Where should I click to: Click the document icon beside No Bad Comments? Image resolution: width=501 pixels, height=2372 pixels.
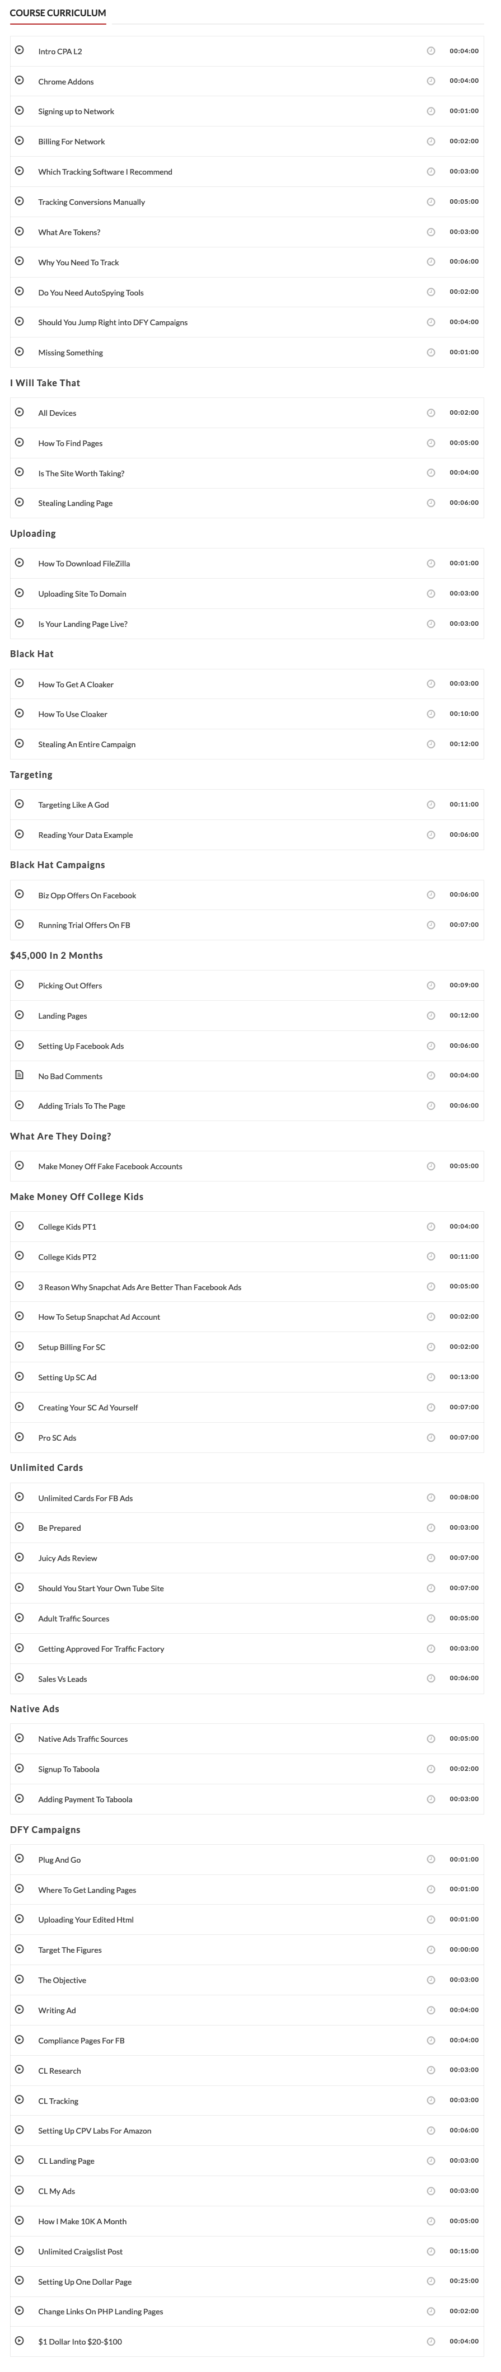click(20, 1075)
